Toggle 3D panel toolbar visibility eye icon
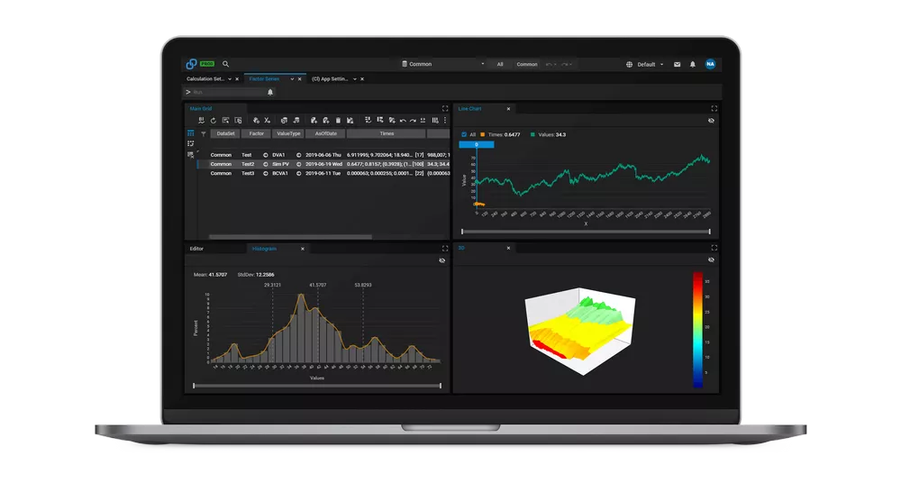This screenshot has width=901, height=492. click(x=712, y=260)
